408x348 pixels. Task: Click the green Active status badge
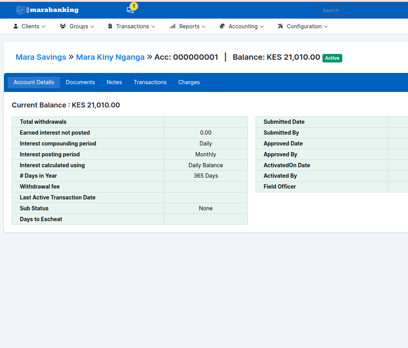click(x=332, y=58)
